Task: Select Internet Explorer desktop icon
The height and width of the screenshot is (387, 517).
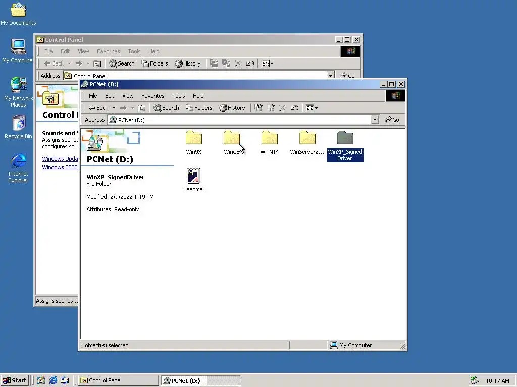Action: 18,168
